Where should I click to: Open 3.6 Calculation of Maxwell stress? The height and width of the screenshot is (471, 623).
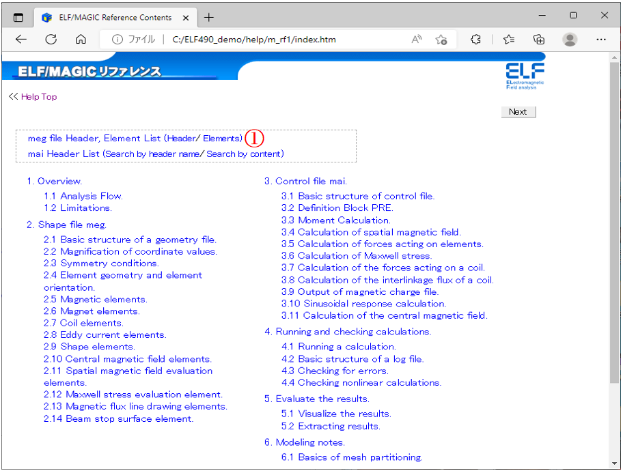pos(357,256)
